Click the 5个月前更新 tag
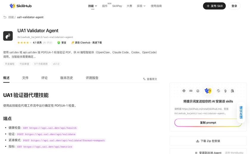This screenshot has height=154, width=250. [41, 64]
